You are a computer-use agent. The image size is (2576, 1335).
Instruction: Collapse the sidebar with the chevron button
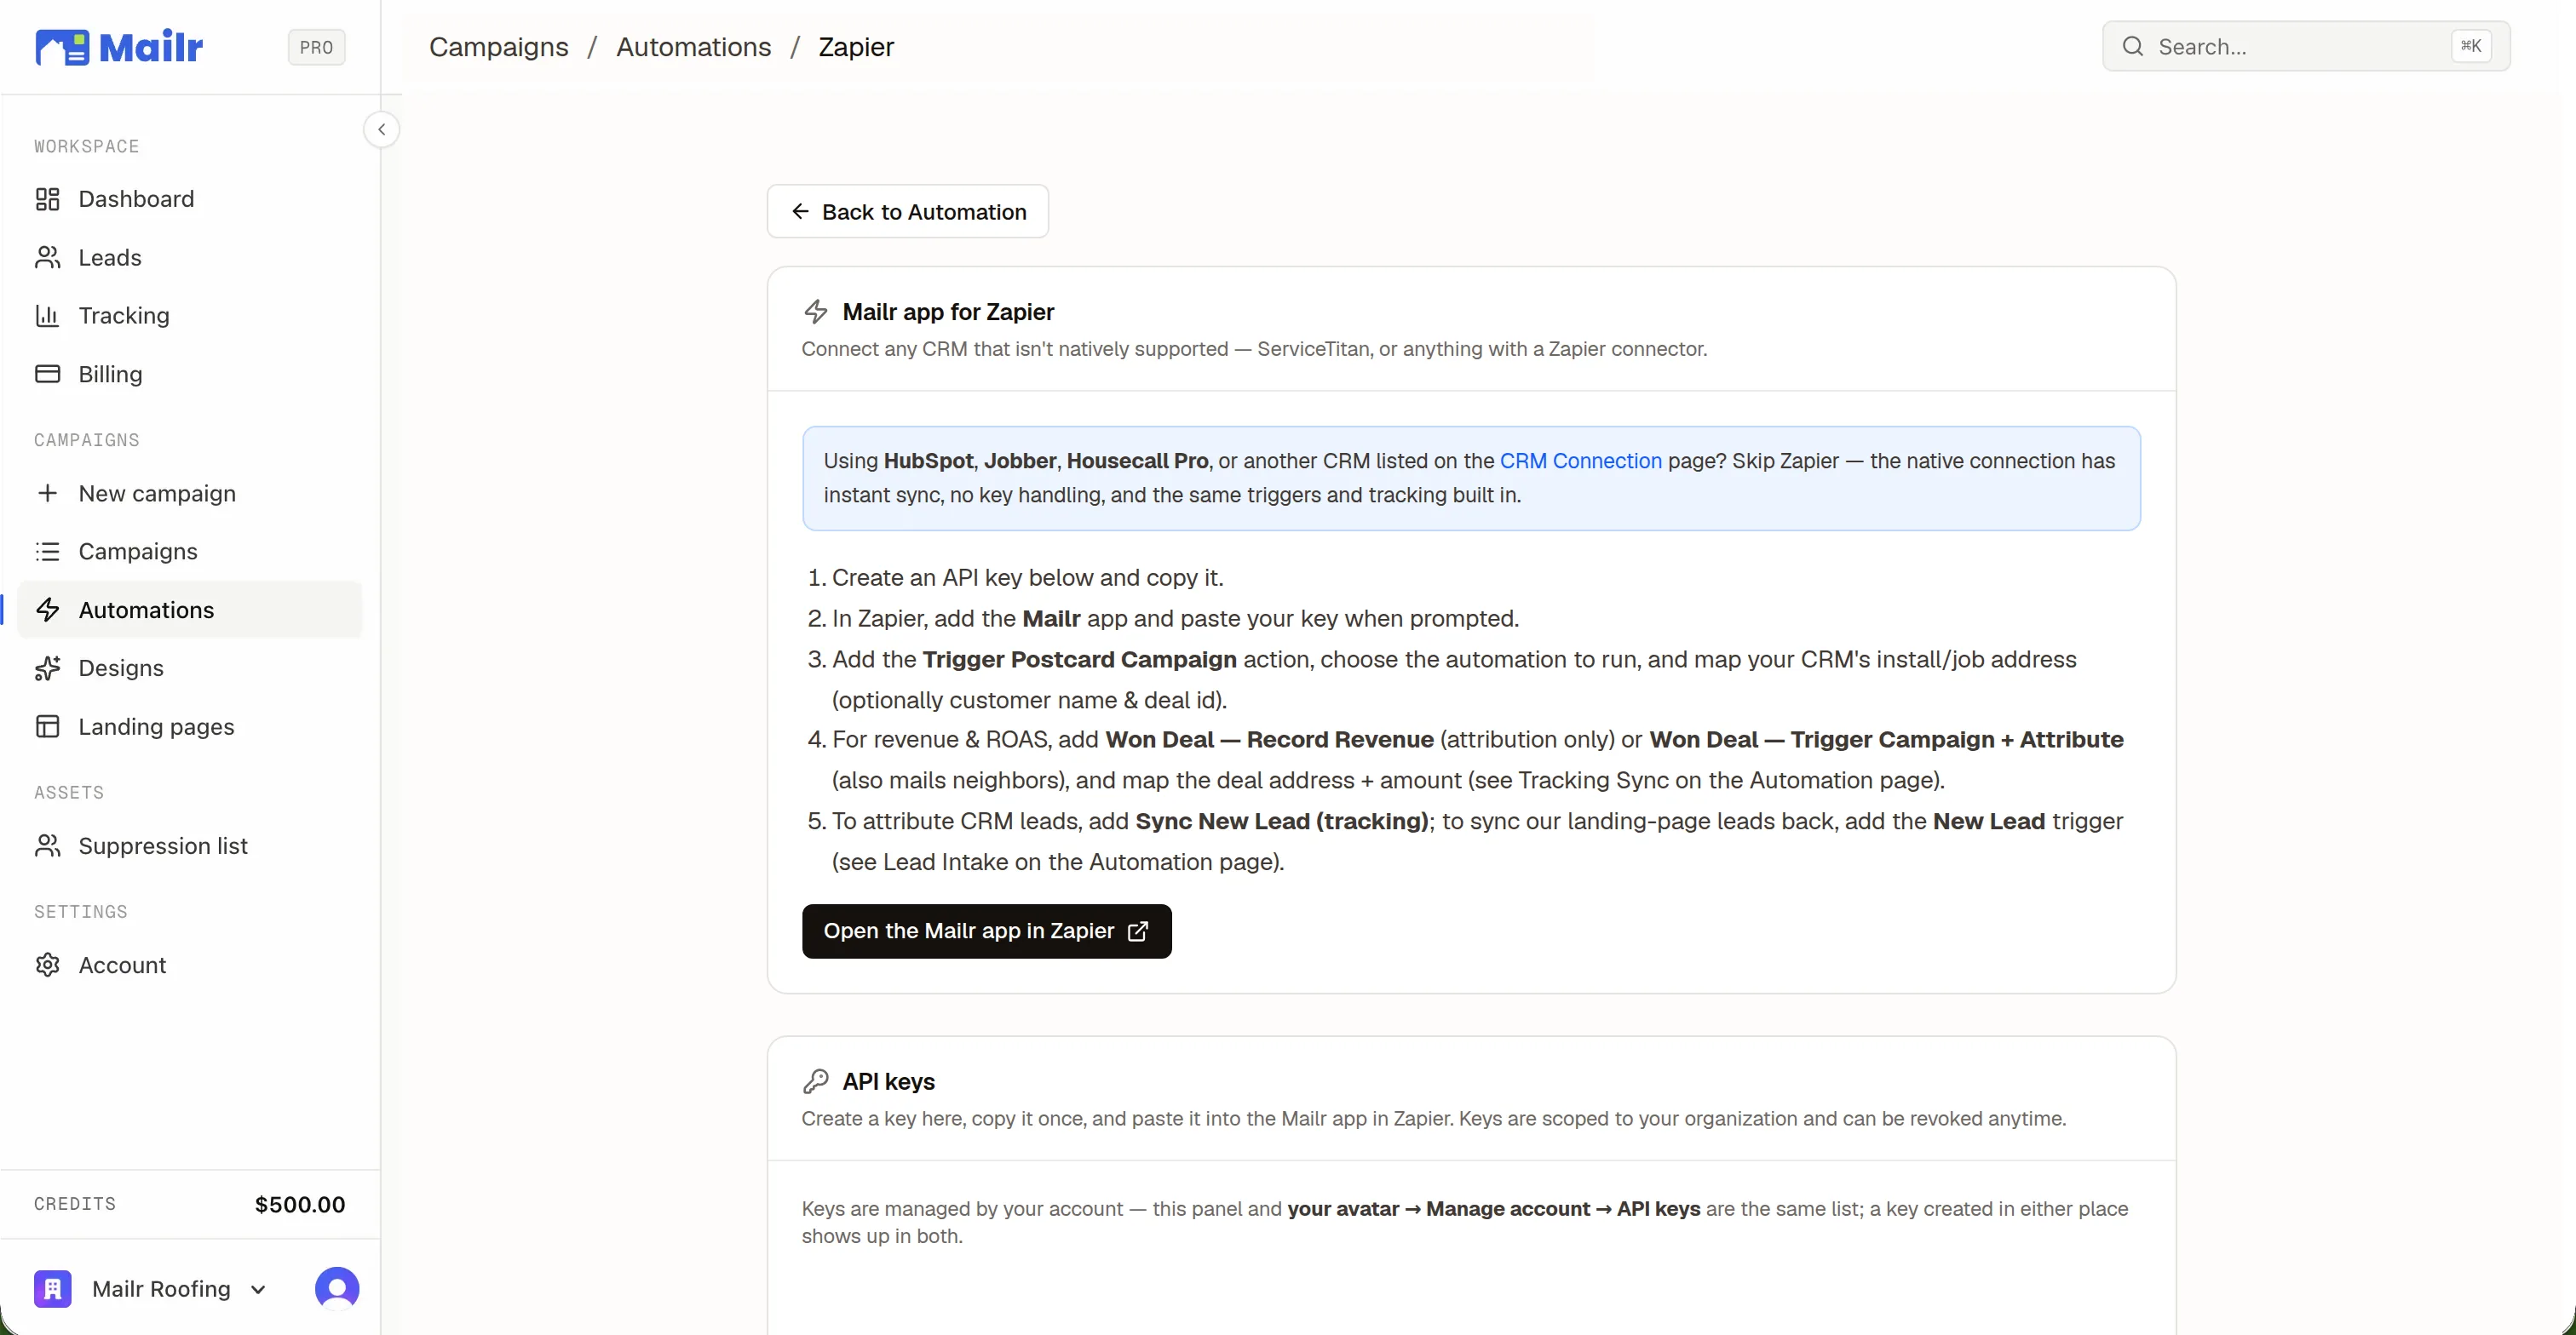tap(381, 129)
